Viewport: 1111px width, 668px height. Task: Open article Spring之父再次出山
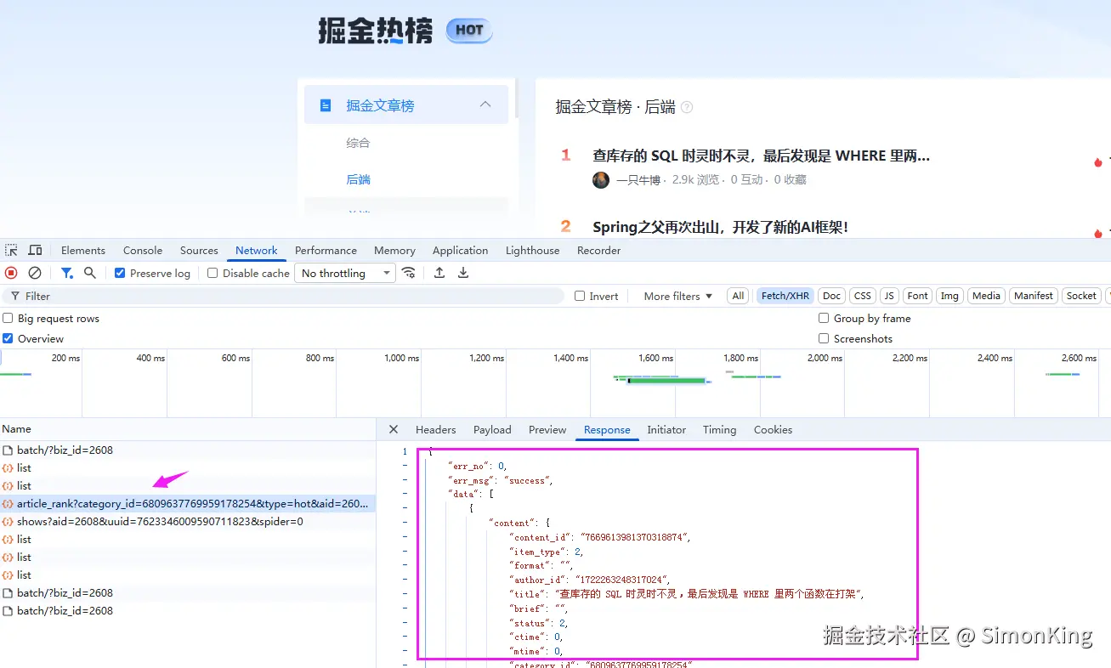(x=720, y=227)
